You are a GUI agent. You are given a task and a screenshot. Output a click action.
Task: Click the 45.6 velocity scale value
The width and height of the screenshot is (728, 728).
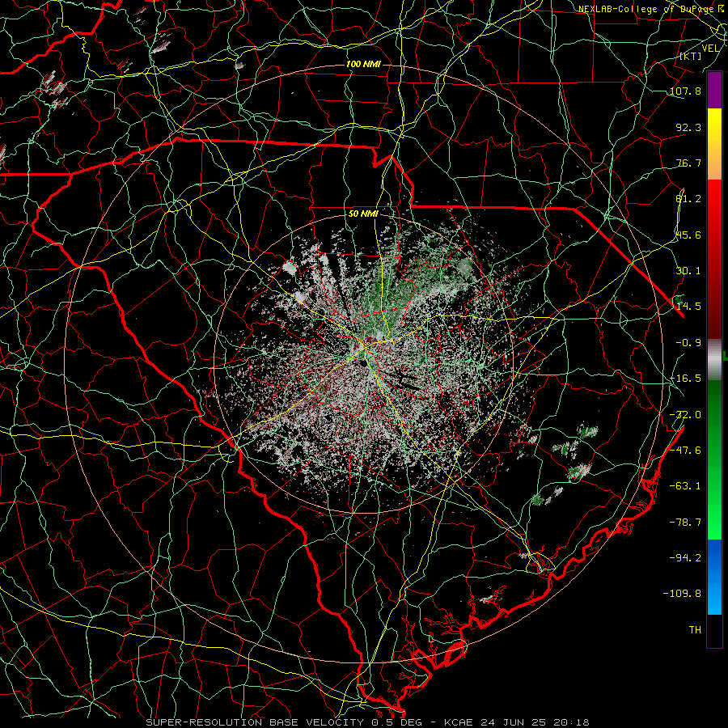[x=688, y=235]
